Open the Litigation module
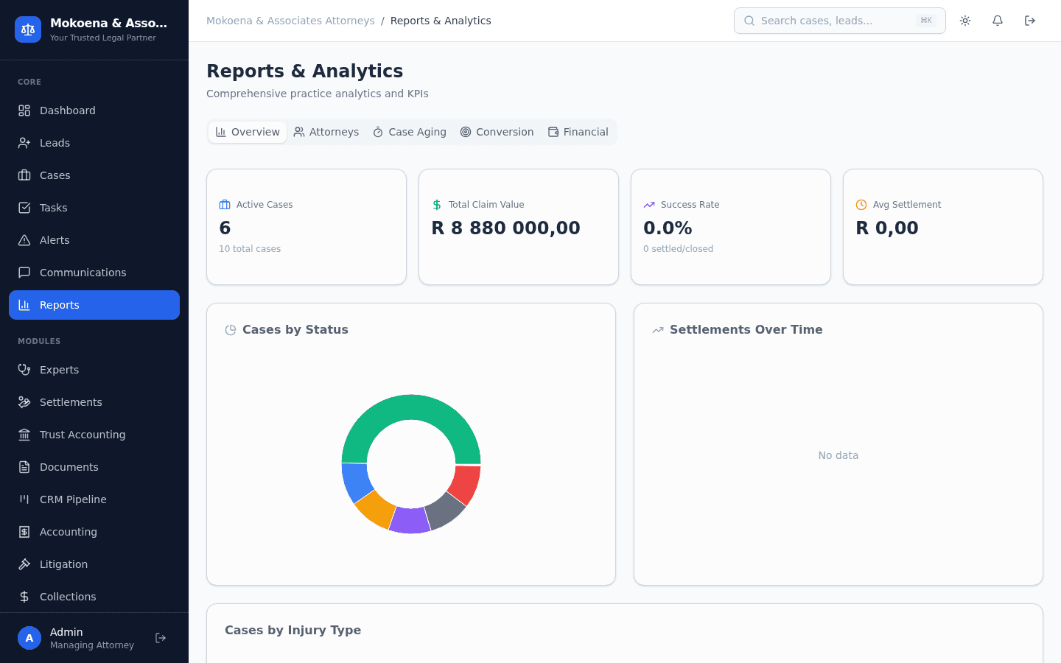The width and height of the screenshot is (1061, 663). 94,564
